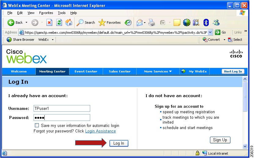
Task: Open the History clock icon
Action: coord(128,23)
